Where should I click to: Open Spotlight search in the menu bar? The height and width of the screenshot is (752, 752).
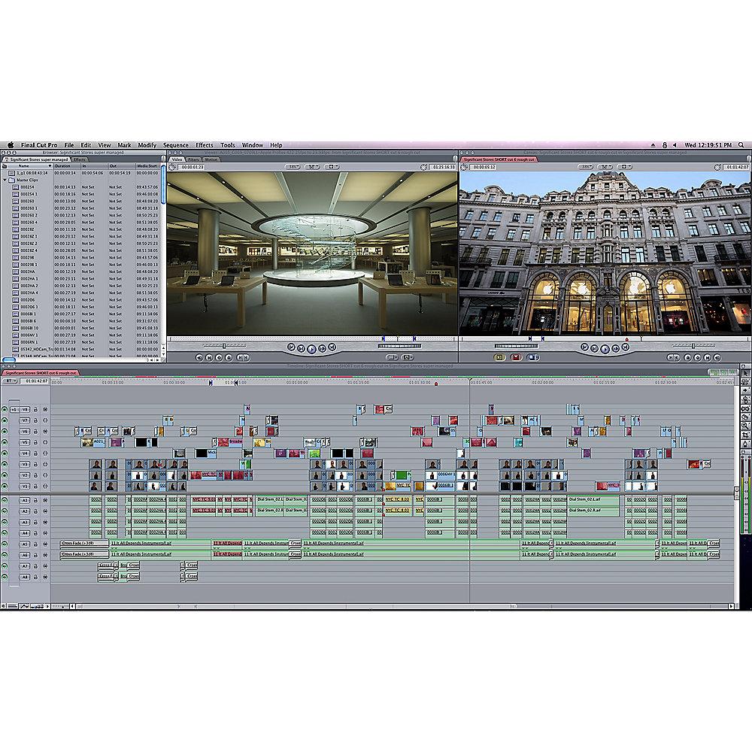pos(741,145)
